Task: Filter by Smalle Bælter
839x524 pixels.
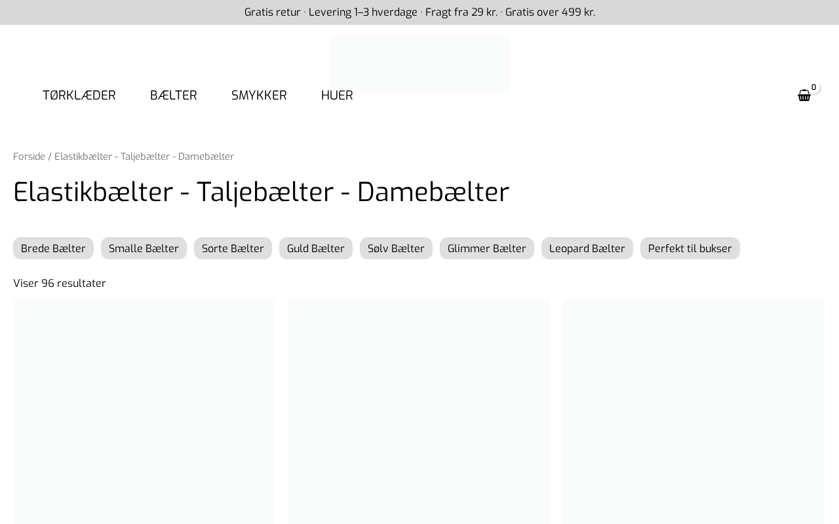Action: (x=144, y=248)
